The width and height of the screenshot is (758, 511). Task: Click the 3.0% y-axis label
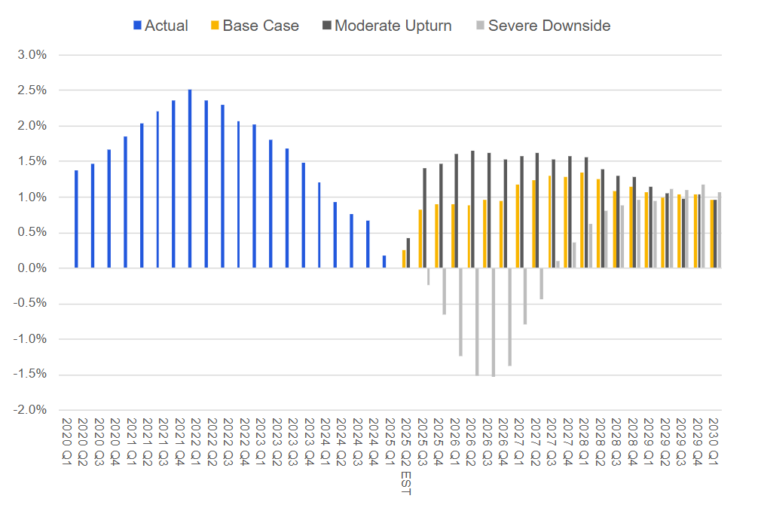click(32, 55)
